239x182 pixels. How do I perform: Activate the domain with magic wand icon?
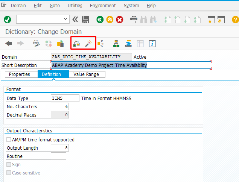88,44
